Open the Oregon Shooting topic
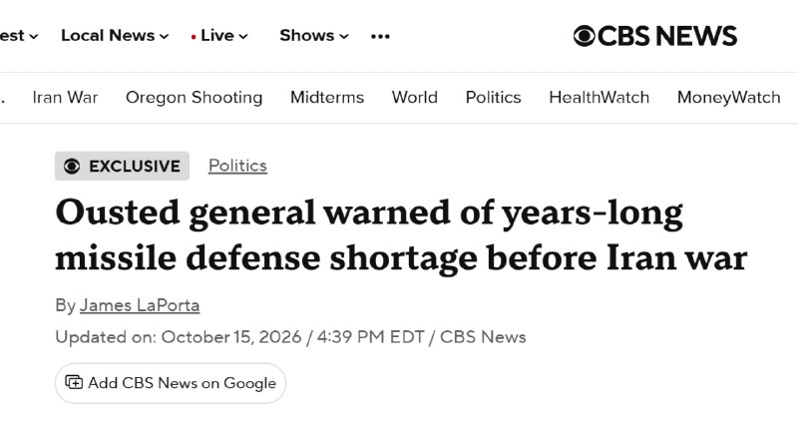Image resolution: width=798 pixels, height=422 pixels. pyautogui.click(x=194, y=97)
